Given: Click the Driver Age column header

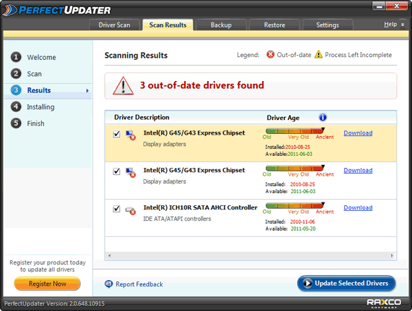Looking at the screenshot, I should (x=283, y=117).
